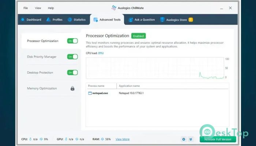Open settings via the gear icon

184,139
